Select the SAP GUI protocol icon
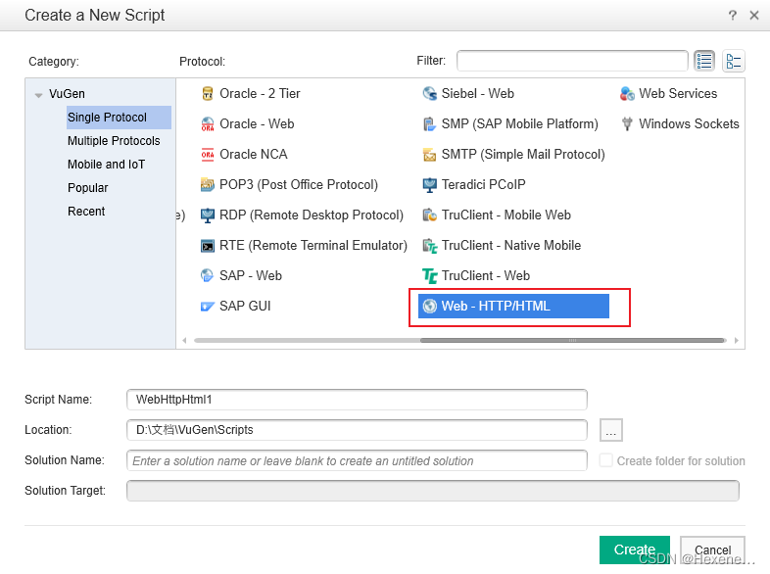 click(208, 307)
